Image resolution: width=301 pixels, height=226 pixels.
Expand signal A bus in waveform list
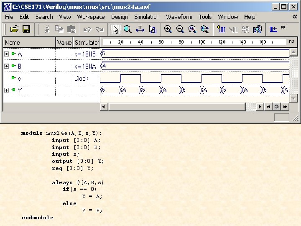pyautogui.click(x=7, y=54)
